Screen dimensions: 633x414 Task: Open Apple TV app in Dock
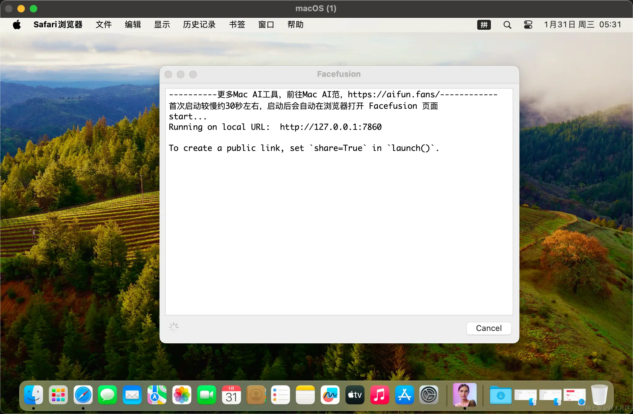tap(355, 395)
